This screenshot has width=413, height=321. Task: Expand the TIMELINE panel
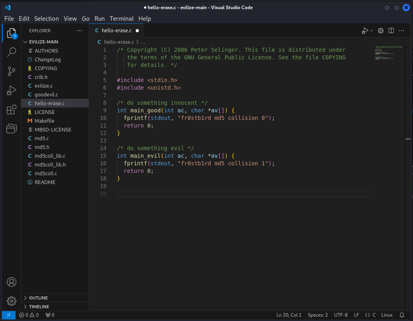[39, 307]
